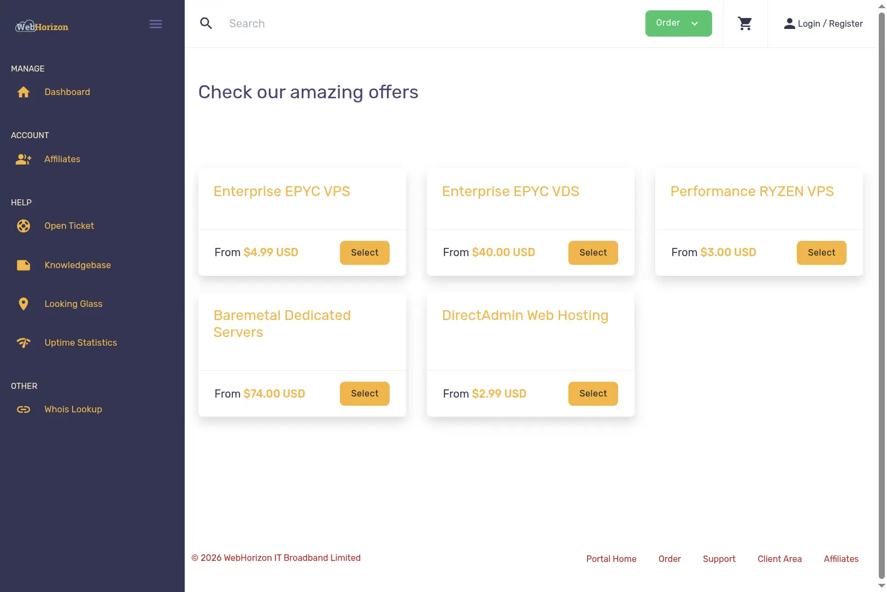The height and width of the screenshot is (592, 887).
Task: View Uptime Statistics
Action: 81,343
